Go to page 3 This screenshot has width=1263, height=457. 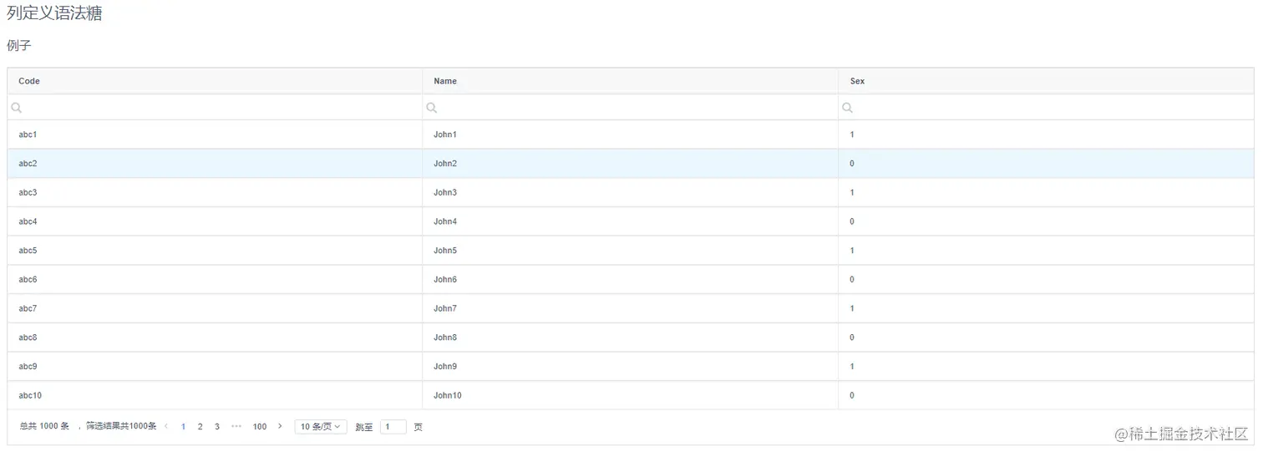217,426
